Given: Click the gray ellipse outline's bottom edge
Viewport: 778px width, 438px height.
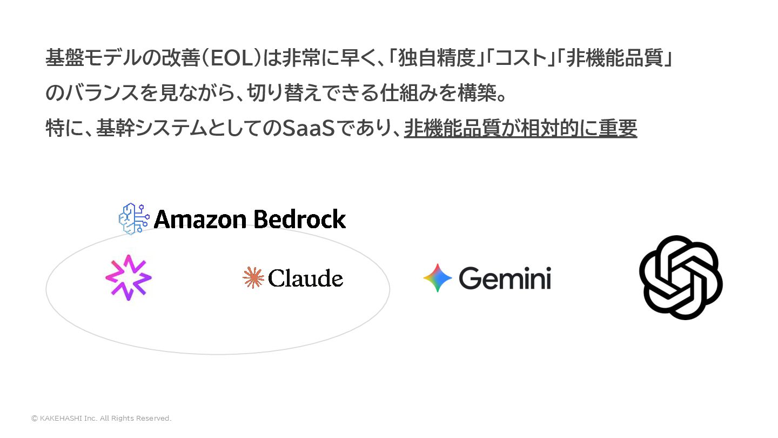Looking at the screenshot, I should [217, 354].
